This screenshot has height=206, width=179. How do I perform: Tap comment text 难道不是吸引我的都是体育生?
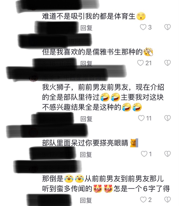89,16
